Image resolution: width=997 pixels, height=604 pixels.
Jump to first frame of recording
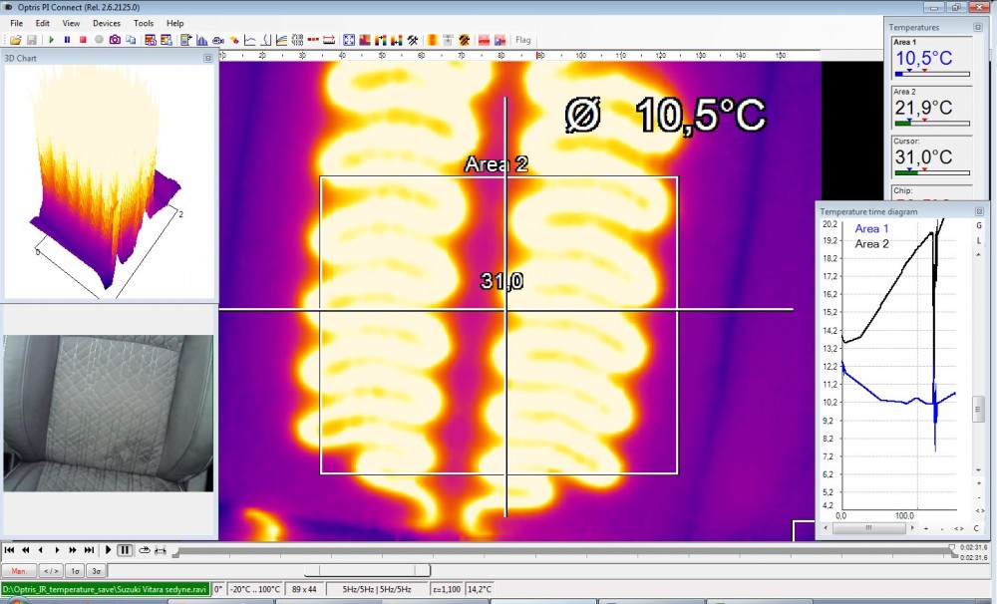point(9,550)
